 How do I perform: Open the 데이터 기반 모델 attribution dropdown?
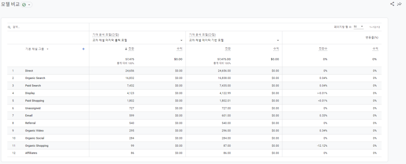[234, 40]
